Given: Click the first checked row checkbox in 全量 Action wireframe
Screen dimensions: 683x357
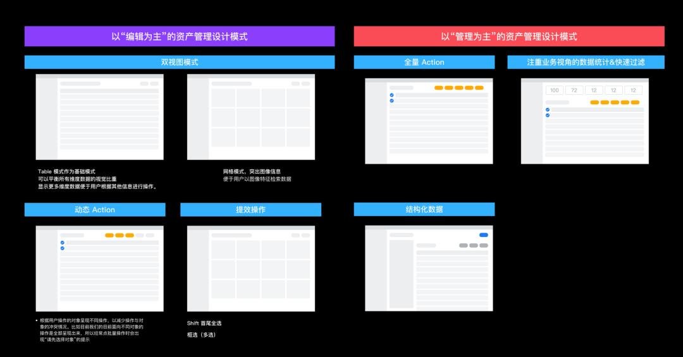Looking at the screenshot, I should 391,95.
